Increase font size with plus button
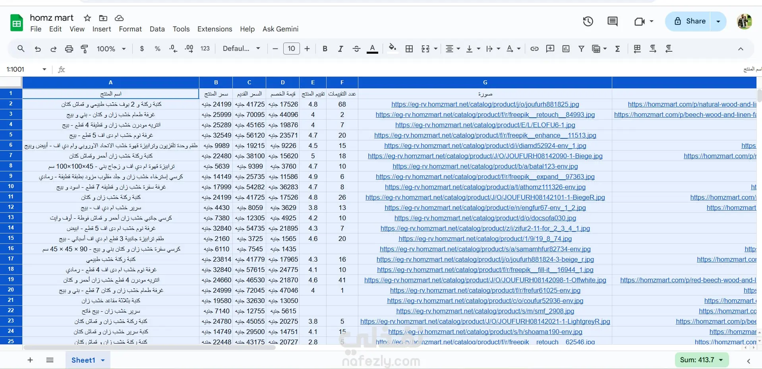762x369 pixels. (x=307, y=49)
